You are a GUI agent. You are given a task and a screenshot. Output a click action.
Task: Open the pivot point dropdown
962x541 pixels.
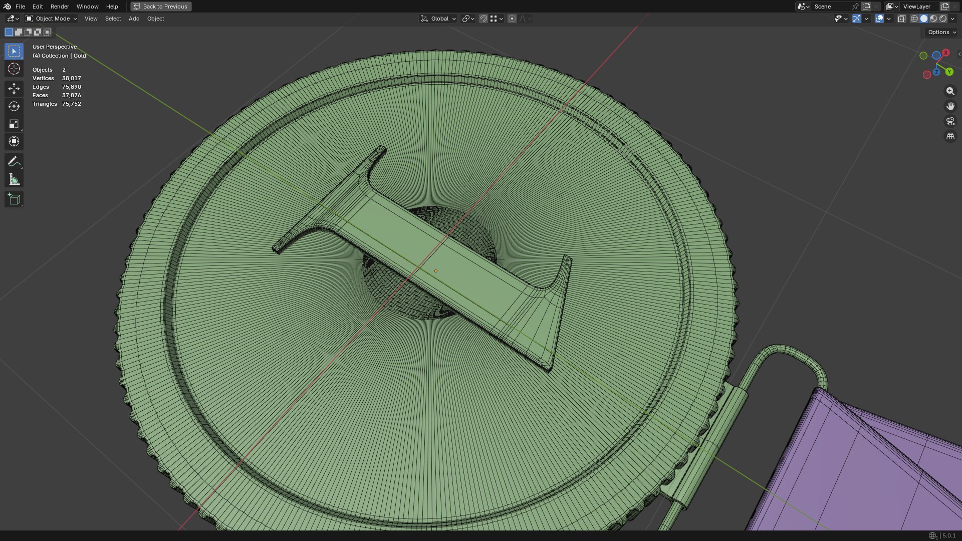(468, 19)
